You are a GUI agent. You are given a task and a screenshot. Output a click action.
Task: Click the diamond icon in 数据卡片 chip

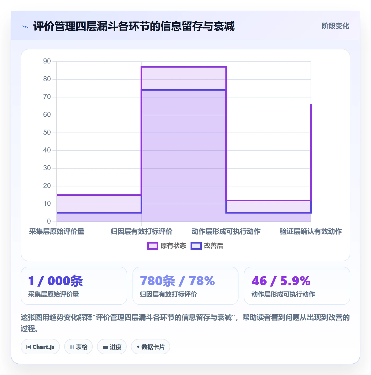[x=138, y=347]
